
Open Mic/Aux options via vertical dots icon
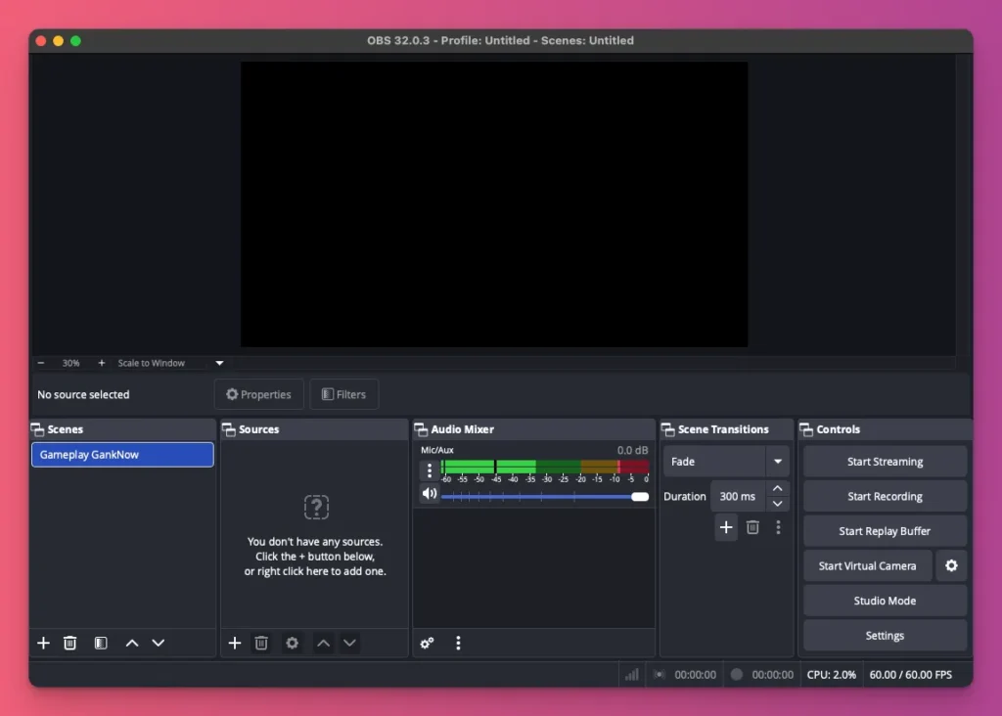pyautogui.click(x=429, y=470)
